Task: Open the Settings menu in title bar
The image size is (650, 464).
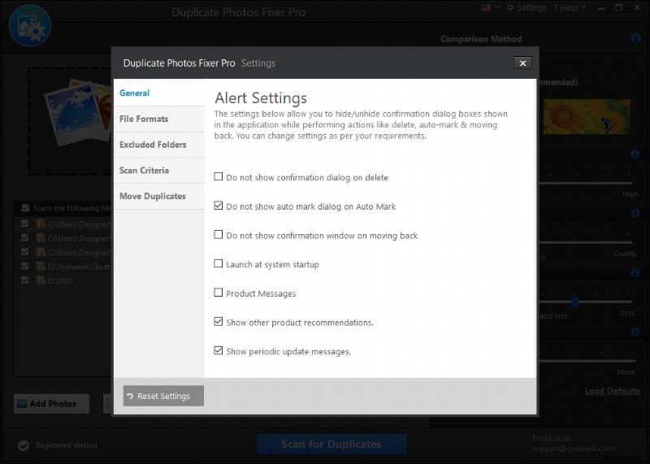Action: [526, 7]
